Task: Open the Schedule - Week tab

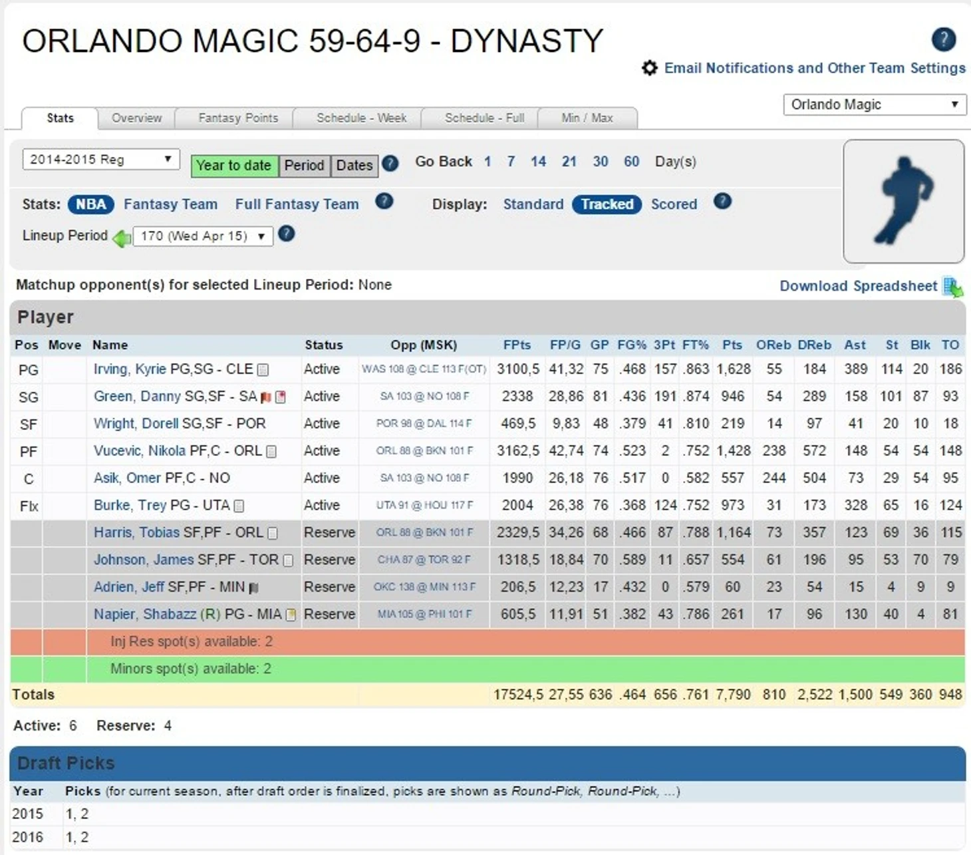Action: (x=361, y=118)
